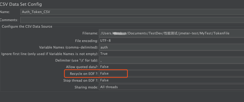Open the Ignore first line True dropdown
244x102 pixels.
(171, 54)
